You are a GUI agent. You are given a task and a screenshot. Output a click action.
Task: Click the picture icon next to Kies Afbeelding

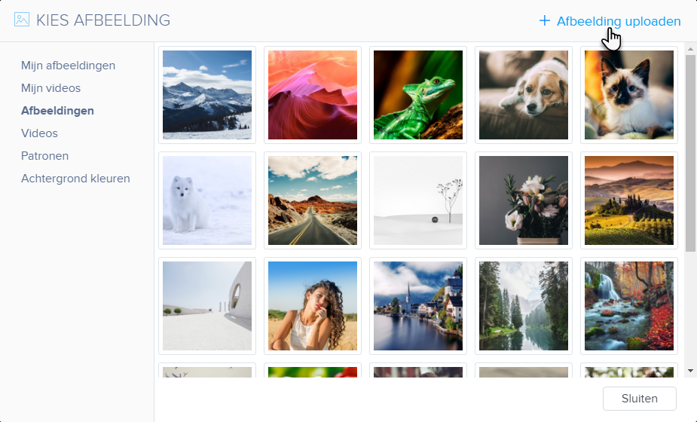22,20
